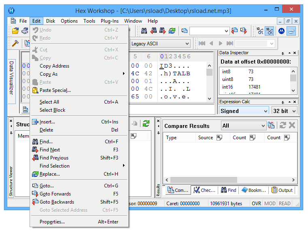This screenshot has height=236, width=308.
Task: Click the grey delete X in Compare Results
Action: coord(292,125)
